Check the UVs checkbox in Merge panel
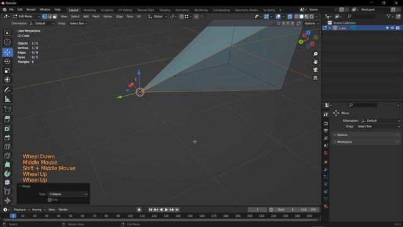Screen dimensions: 403x227 (x=50, y=200)
